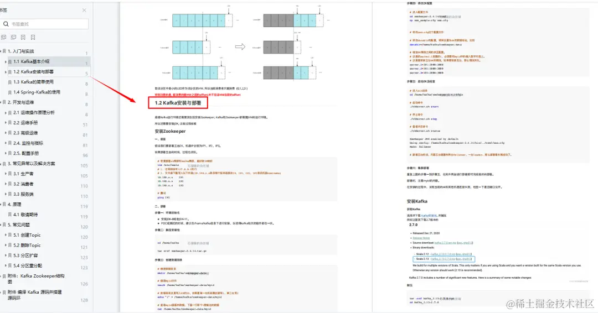Click the 安装Zookeeper heading
598x313 pixels.
tap(170, 132)
